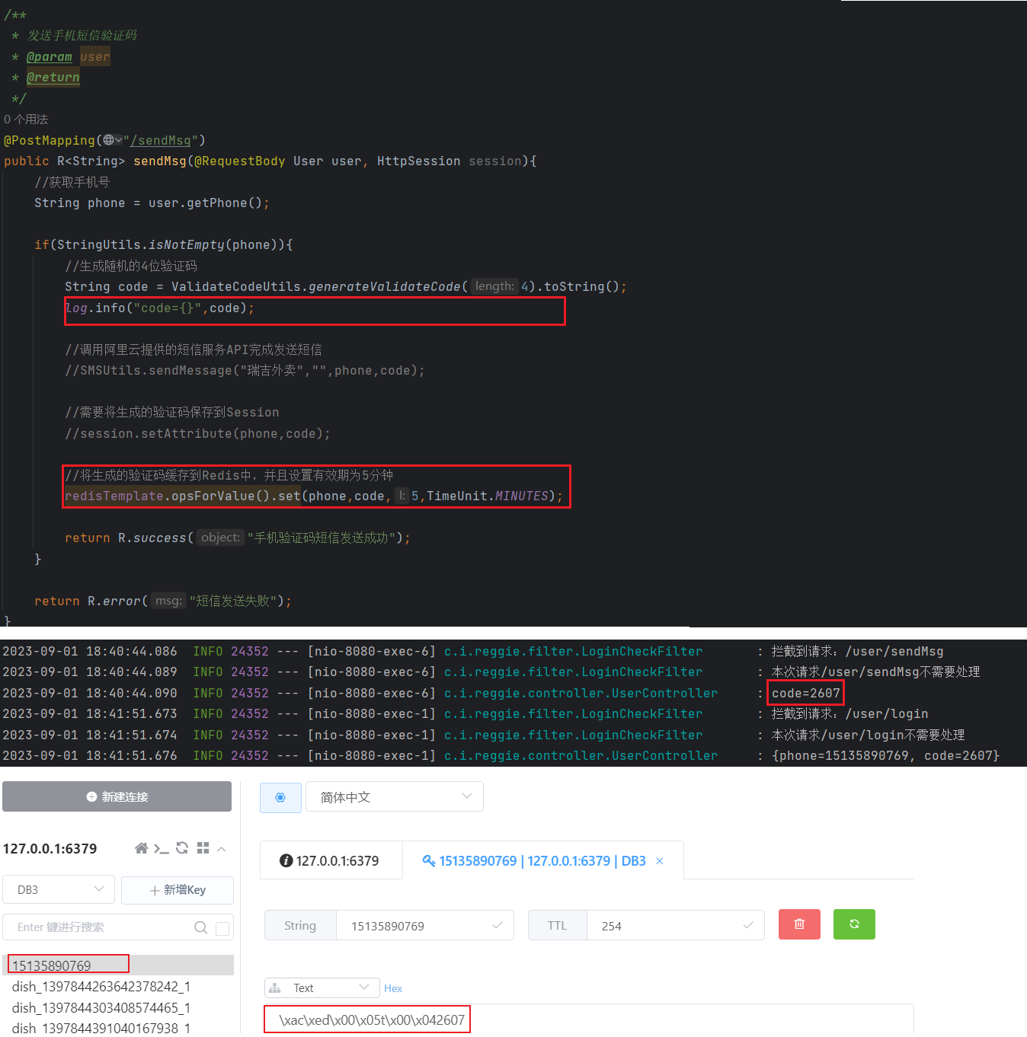Click the home icon beside 127.0.0.1:6379
This screenshot has width=1027, height=1037.
pos(141,848)
